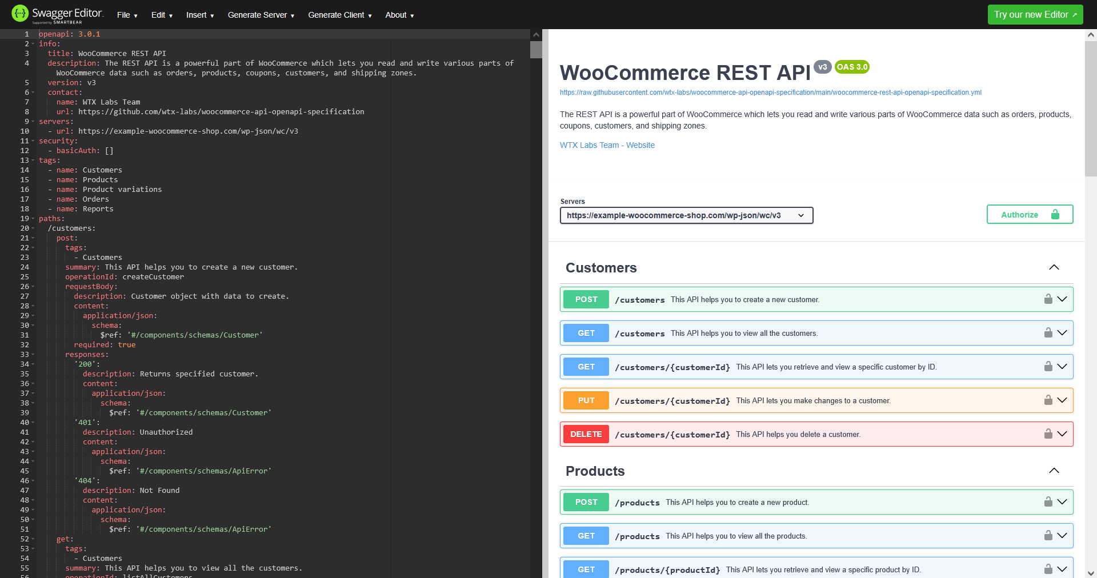Expand GET /customers operation chevron
The image size is (1097, 578).
[1062, 332]
